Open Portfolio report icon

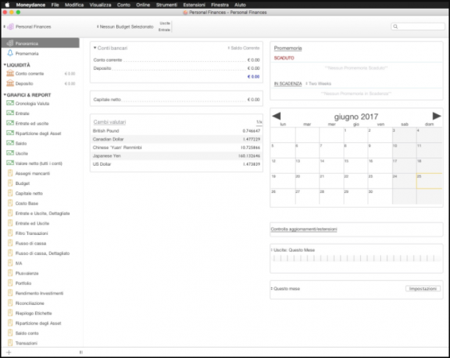10,283
